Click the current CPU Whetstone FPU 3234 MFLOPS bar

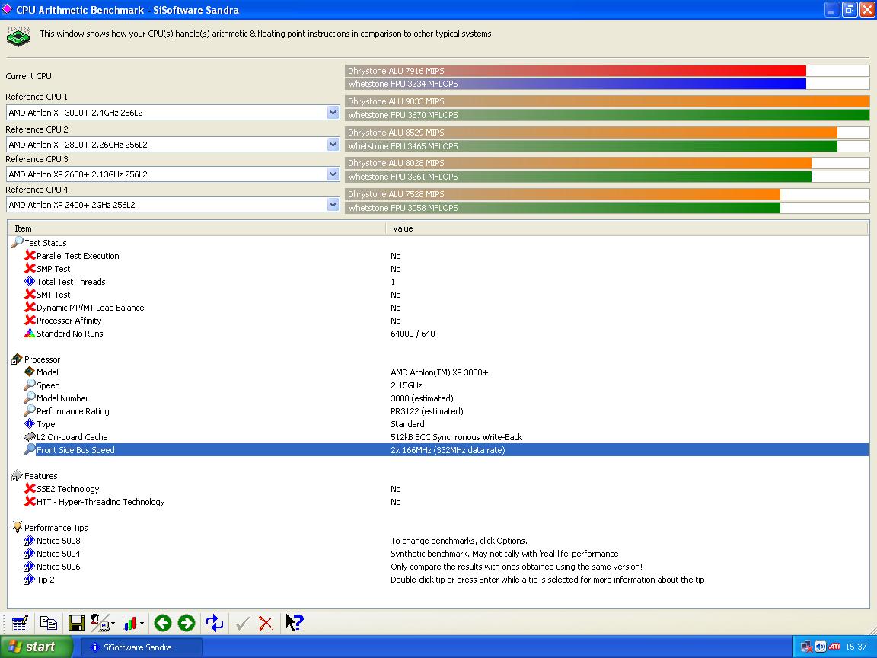(608, 83)
